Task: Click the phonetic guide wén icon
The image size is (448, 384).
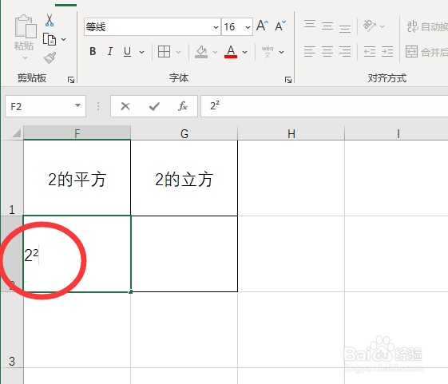Action: 268,52
